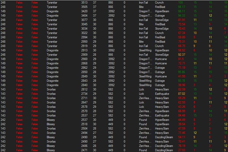Select the 3034 CP cell
Screen dimensions: 228x152
(84, 29)
